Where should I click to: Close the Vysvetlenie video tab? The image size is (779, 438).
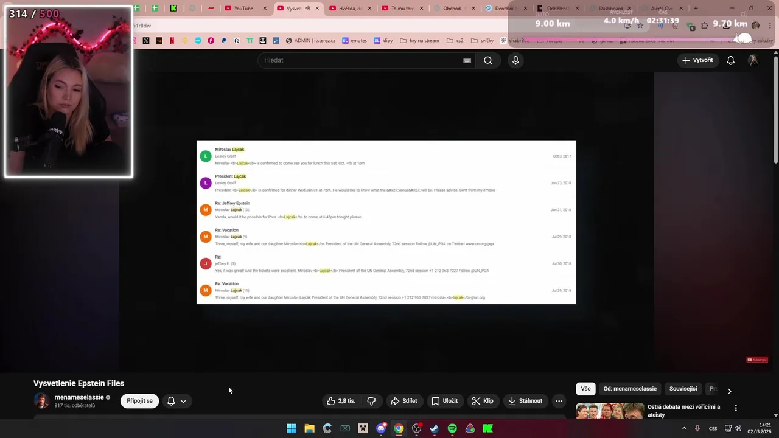(317, 9)
